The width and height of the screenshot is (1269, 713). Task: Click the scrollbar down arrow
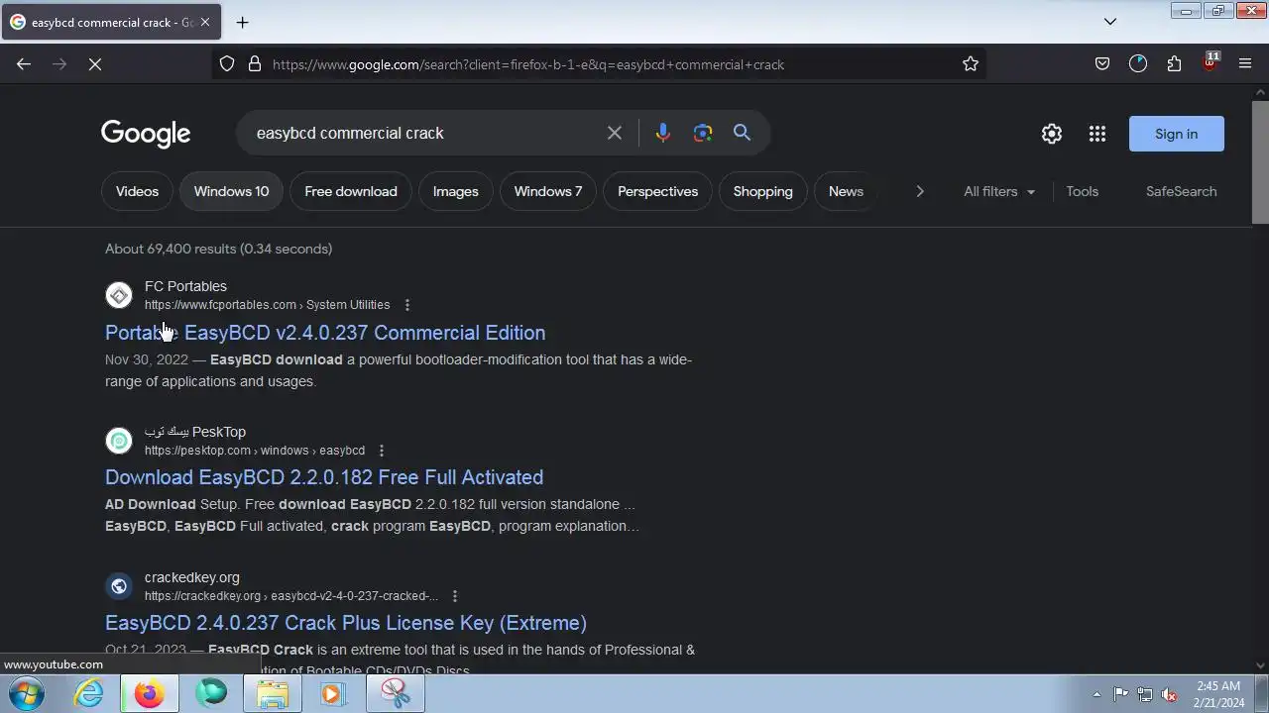1260,665
